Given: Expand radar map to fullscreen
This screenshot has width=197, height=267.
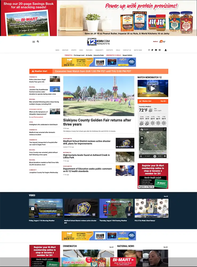Looking at the screenshot, I should (x=165, y=129).
